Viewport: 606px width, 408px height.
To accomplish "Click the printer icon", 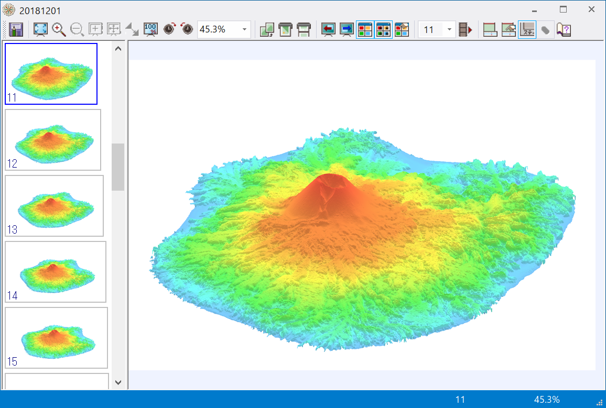I will click(304, 30).
